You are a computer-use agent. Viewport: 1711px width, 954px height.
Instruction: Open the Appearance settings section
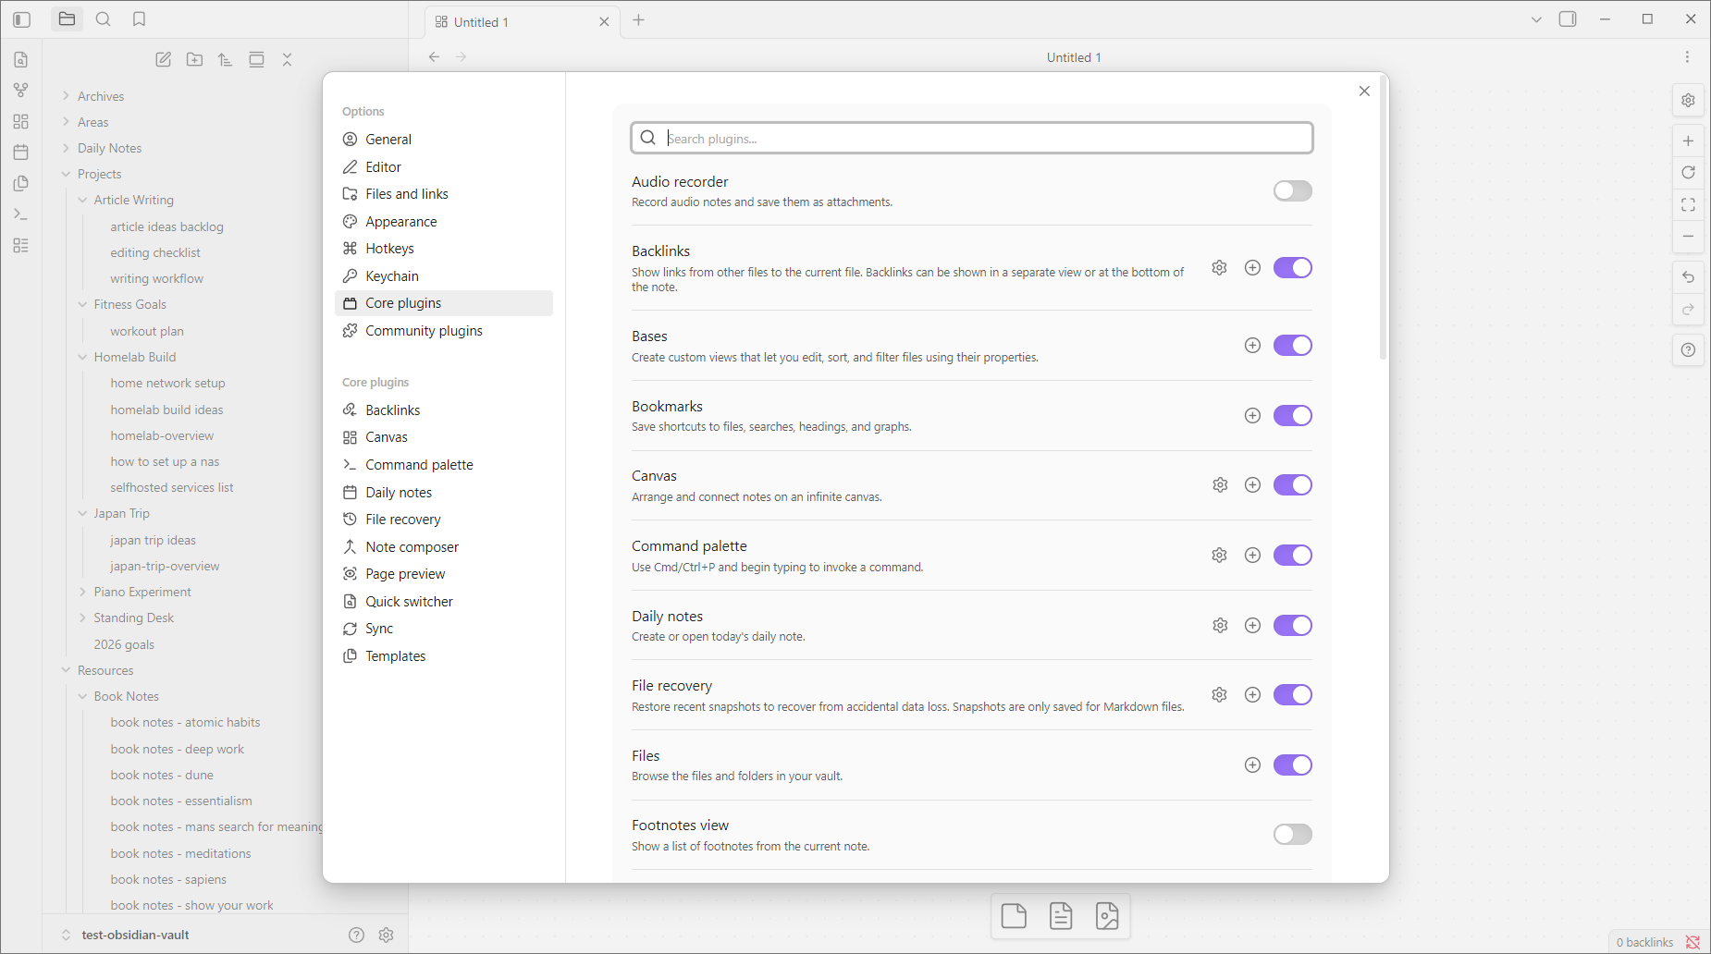coord(444,222)
